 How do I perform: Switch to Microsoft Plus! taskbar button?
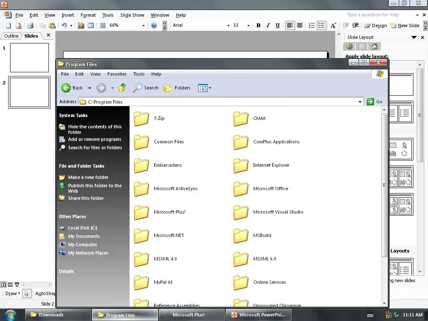[x=192, y=315]
